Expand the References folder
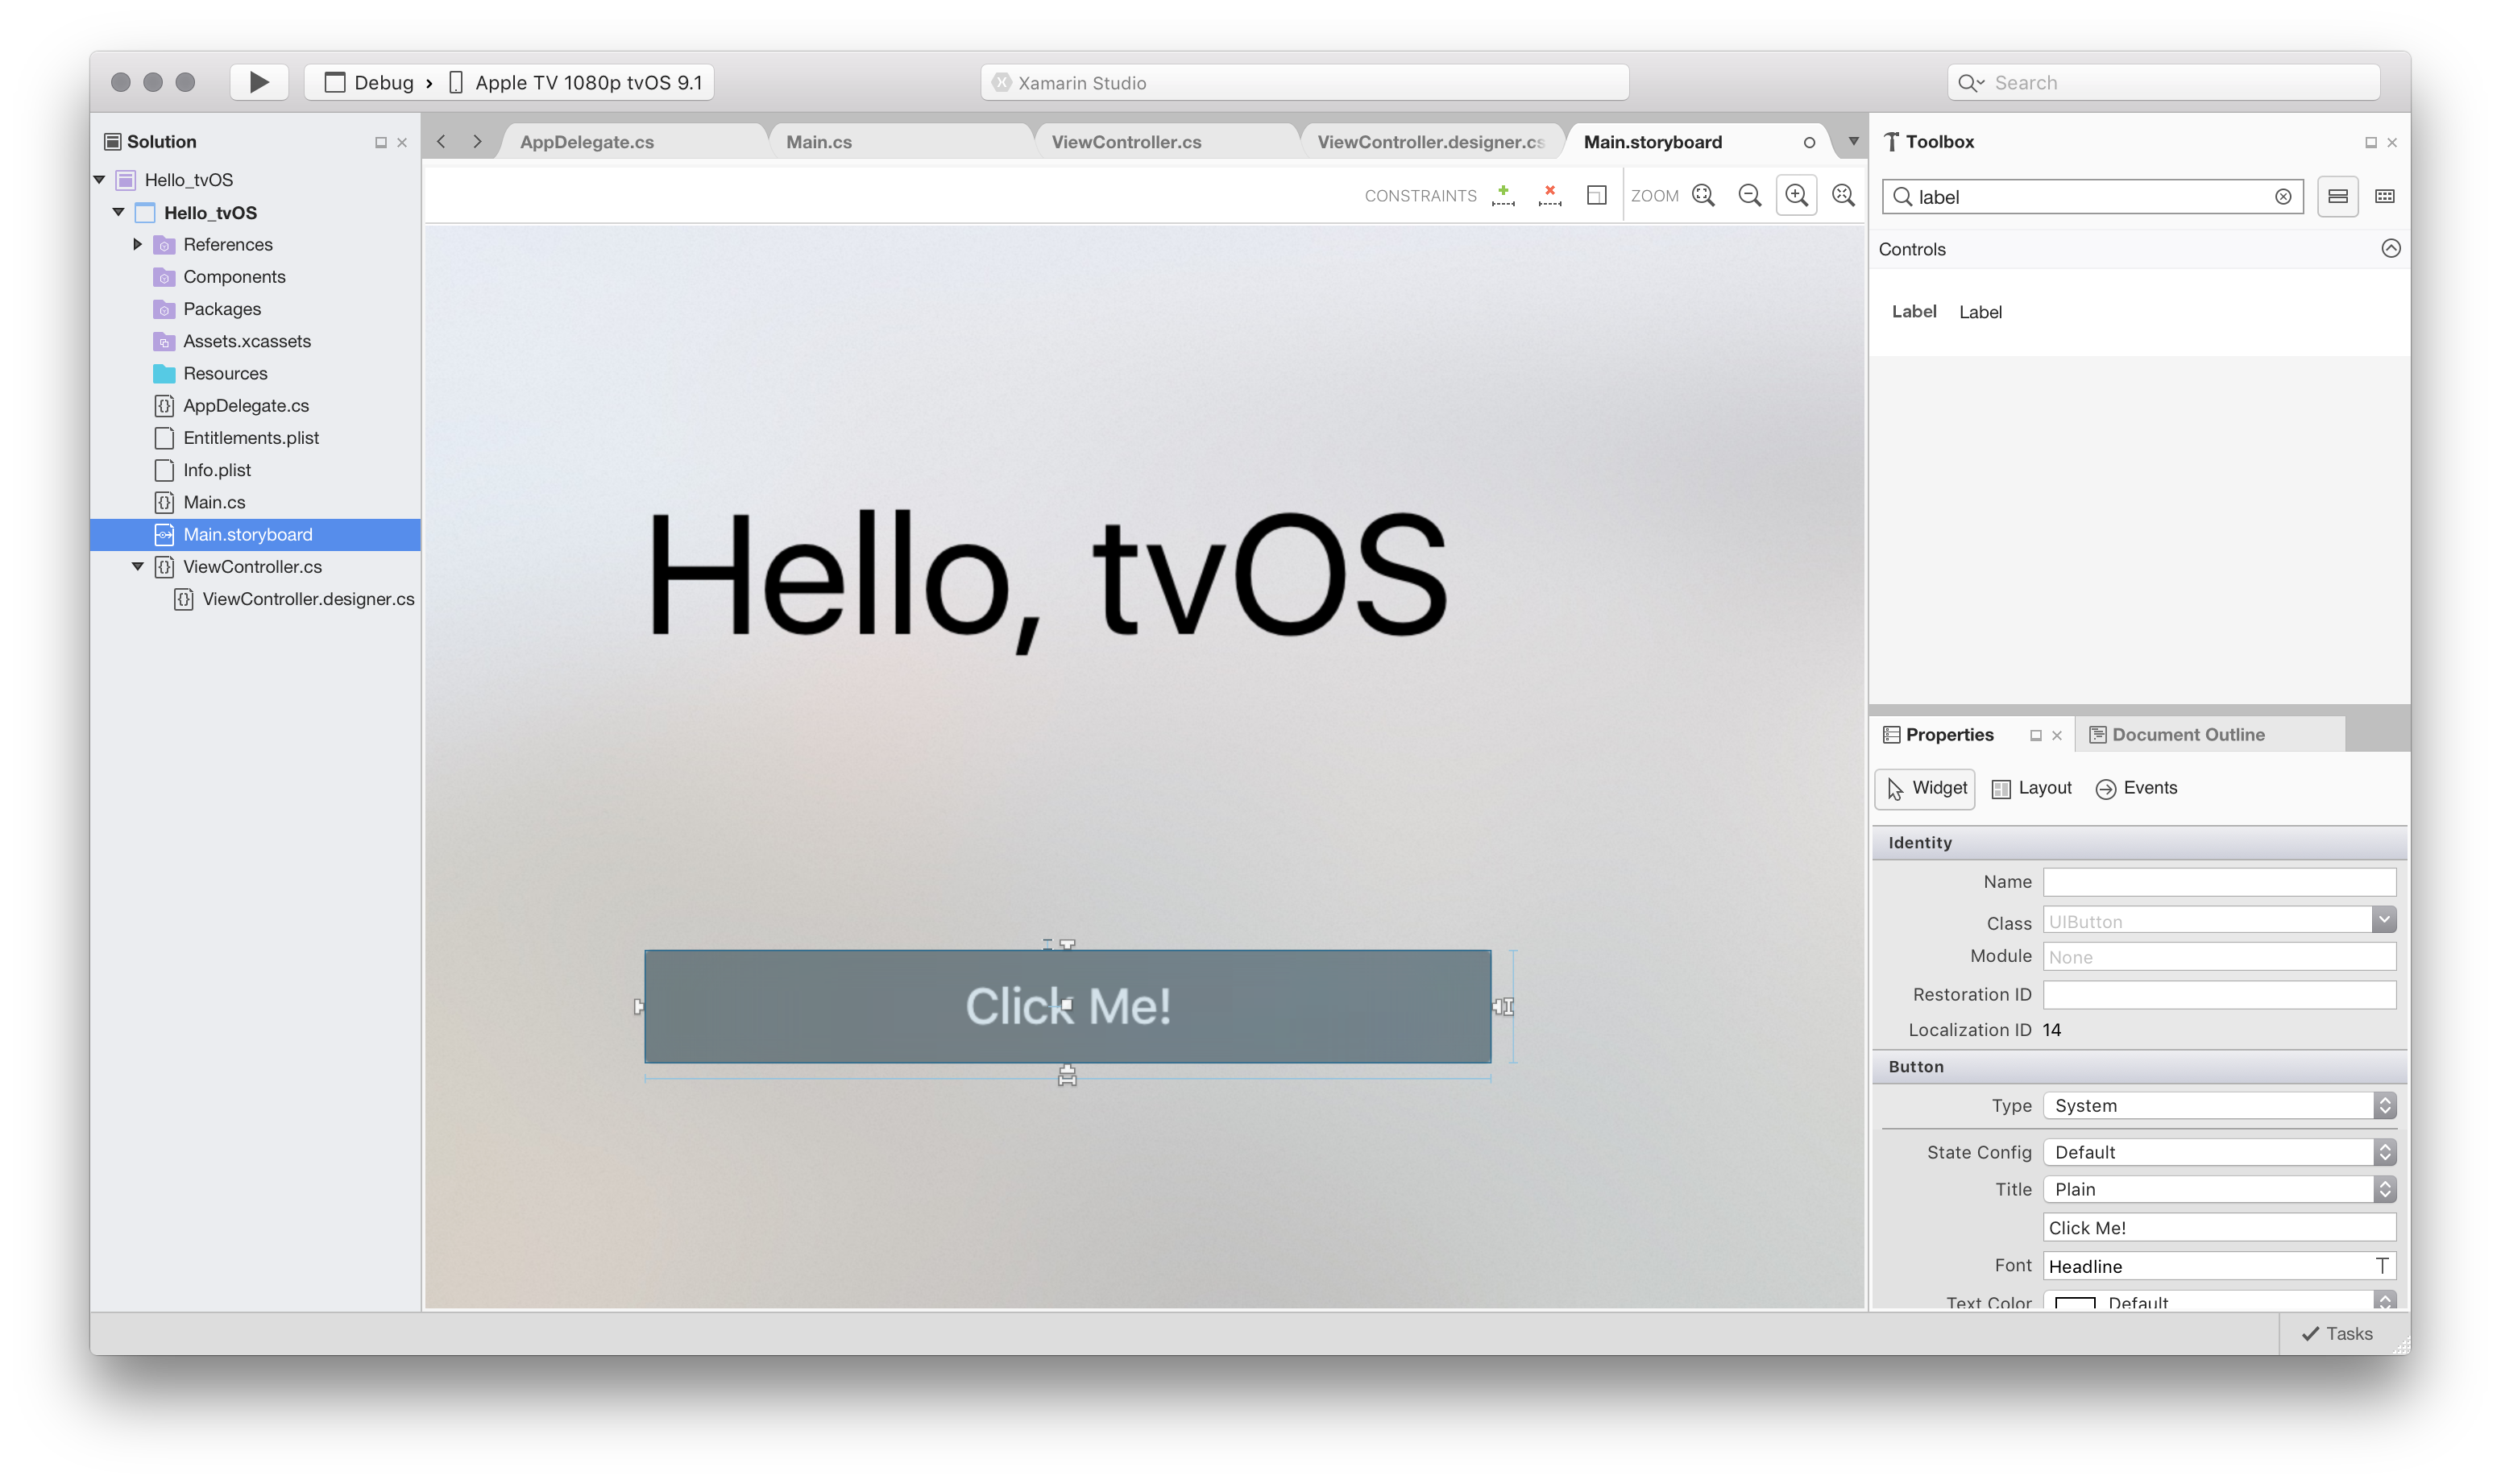Image resolution: width=2501 pixels, height=1484 pixels. point(138,244)
